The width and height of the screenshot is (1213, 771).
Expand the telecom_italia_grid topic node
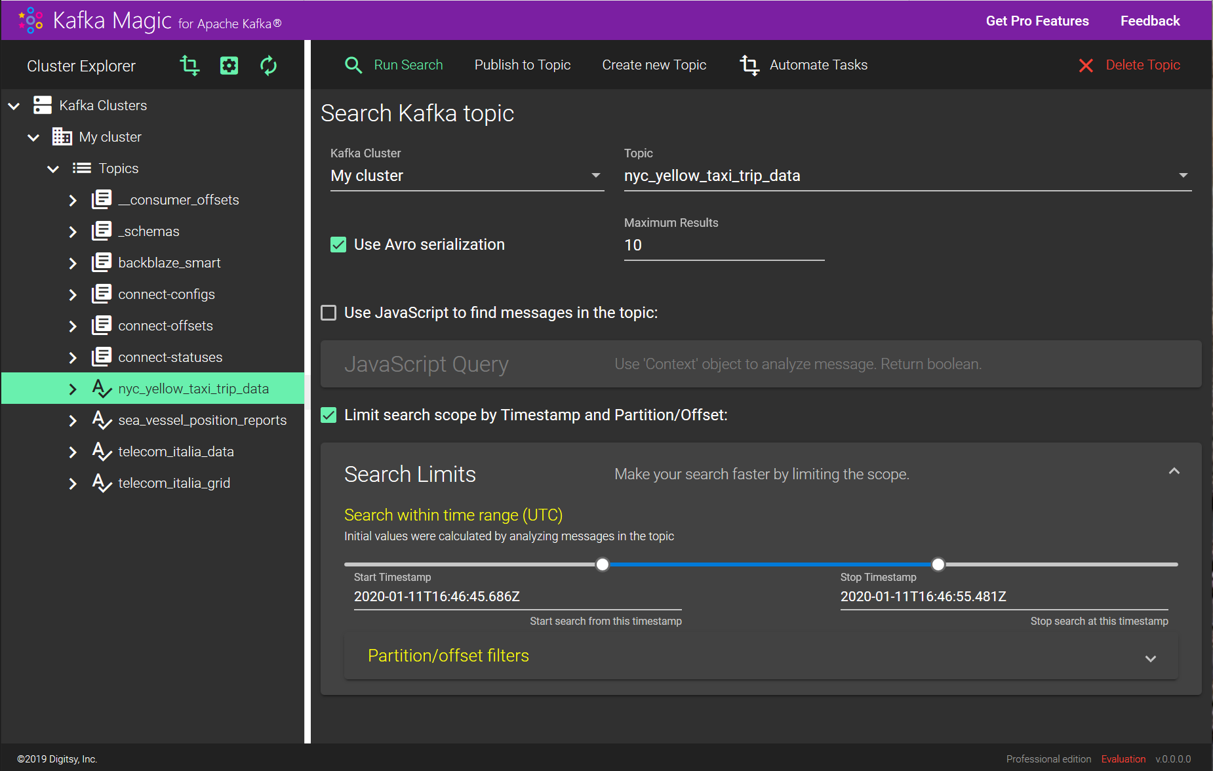[73, 483]
